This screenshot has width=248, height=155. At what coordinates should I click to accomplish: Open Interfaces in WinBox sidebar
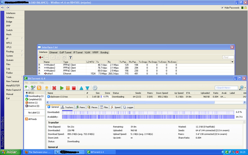[x=11, y=13]
